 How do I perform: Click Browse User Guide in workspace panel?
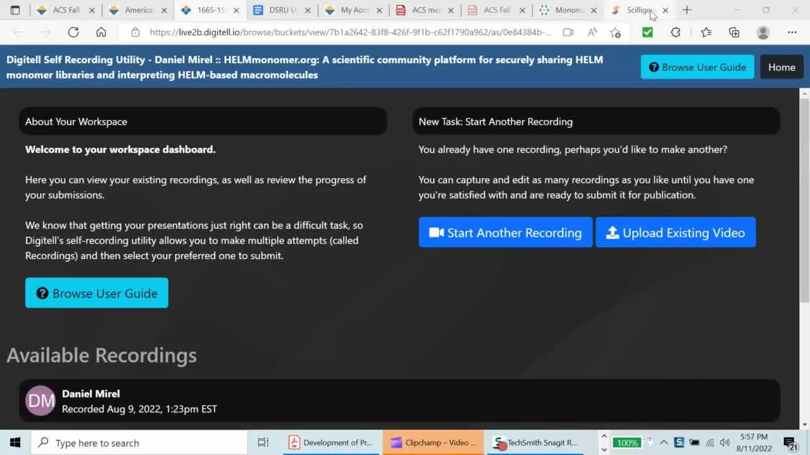tap(97, 293)
